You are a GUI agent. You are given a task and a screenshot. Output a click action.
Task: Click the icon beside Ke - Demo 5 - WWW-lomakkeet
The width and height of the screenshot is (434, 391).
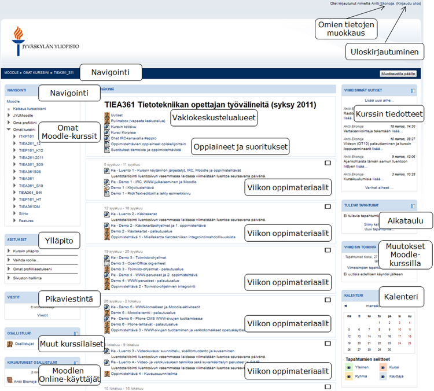click(x=107, y=307)
